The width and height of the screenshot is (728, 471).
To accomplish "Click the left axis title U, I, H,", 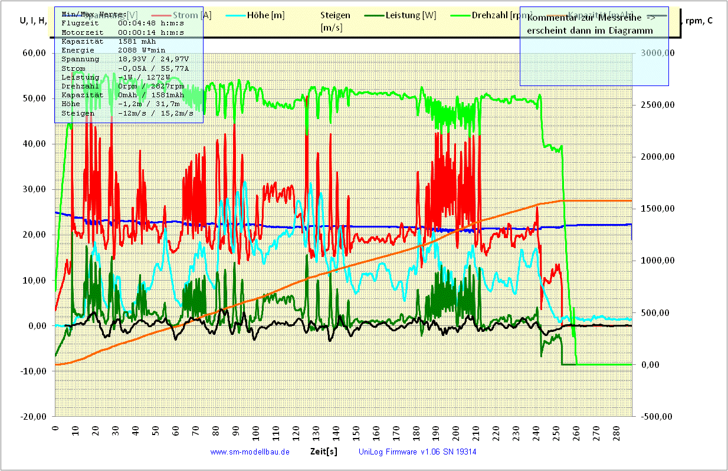I will pyautogui.click(x=33, y=21).
